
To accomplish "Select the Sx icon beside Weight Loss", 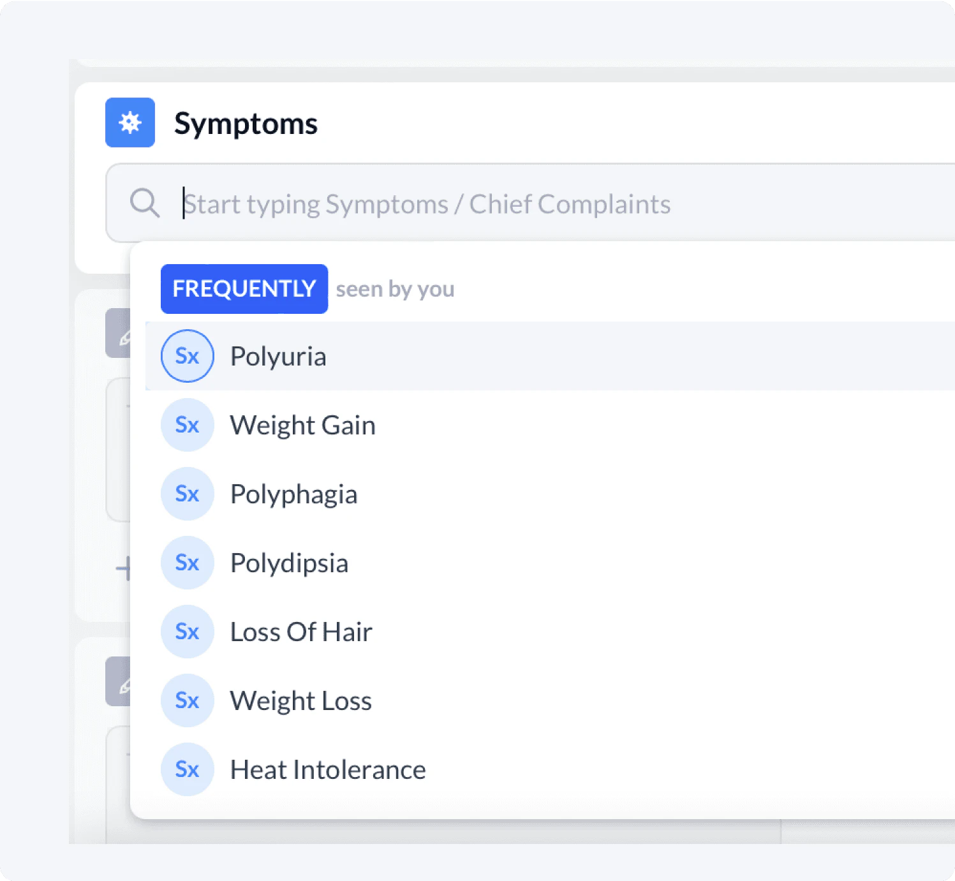I will click(187, 700).
